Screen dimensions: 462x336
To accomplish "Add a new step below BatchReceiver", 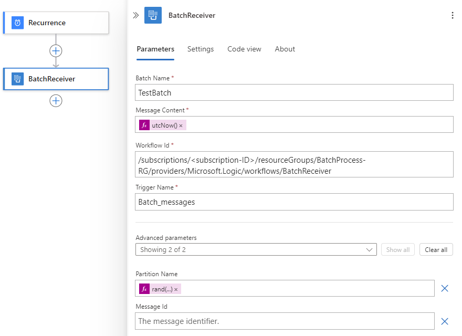I will point(56,101).
